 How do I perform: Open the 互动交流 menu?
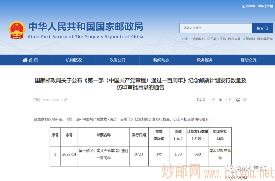(x=249, y=60)
